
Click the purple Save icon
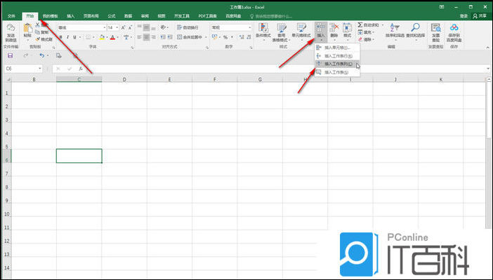(10, 55)
